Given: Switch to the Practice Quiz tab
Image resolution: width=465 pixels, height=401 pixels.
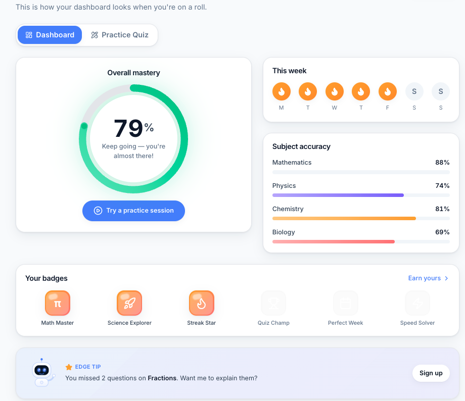Looking at the screenshot, I should click(119, 35).
